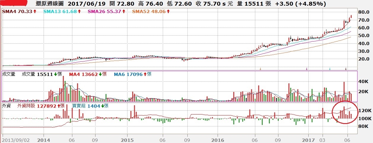The image size is (373, 143).
Task: Click the green arrow beside 買賣超 1404
Action: (103, 106)
